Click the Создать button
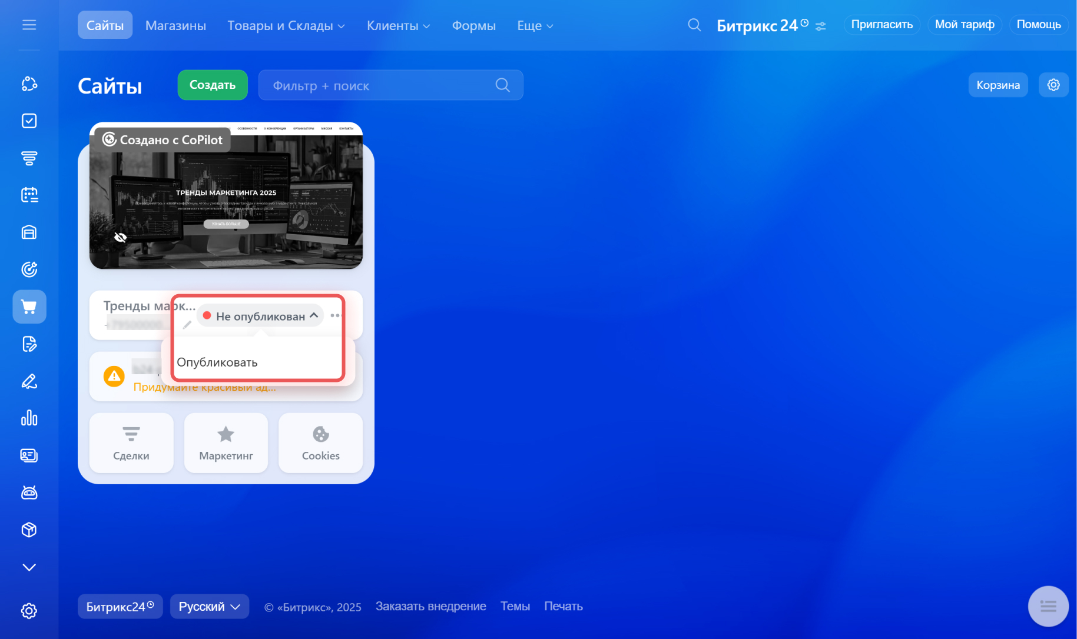Image resolution: width=1077 pixels, height=639 pixels. pos(213,85)
